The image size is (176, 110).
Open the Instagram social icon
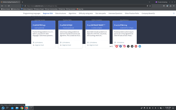tap(124, 46)
